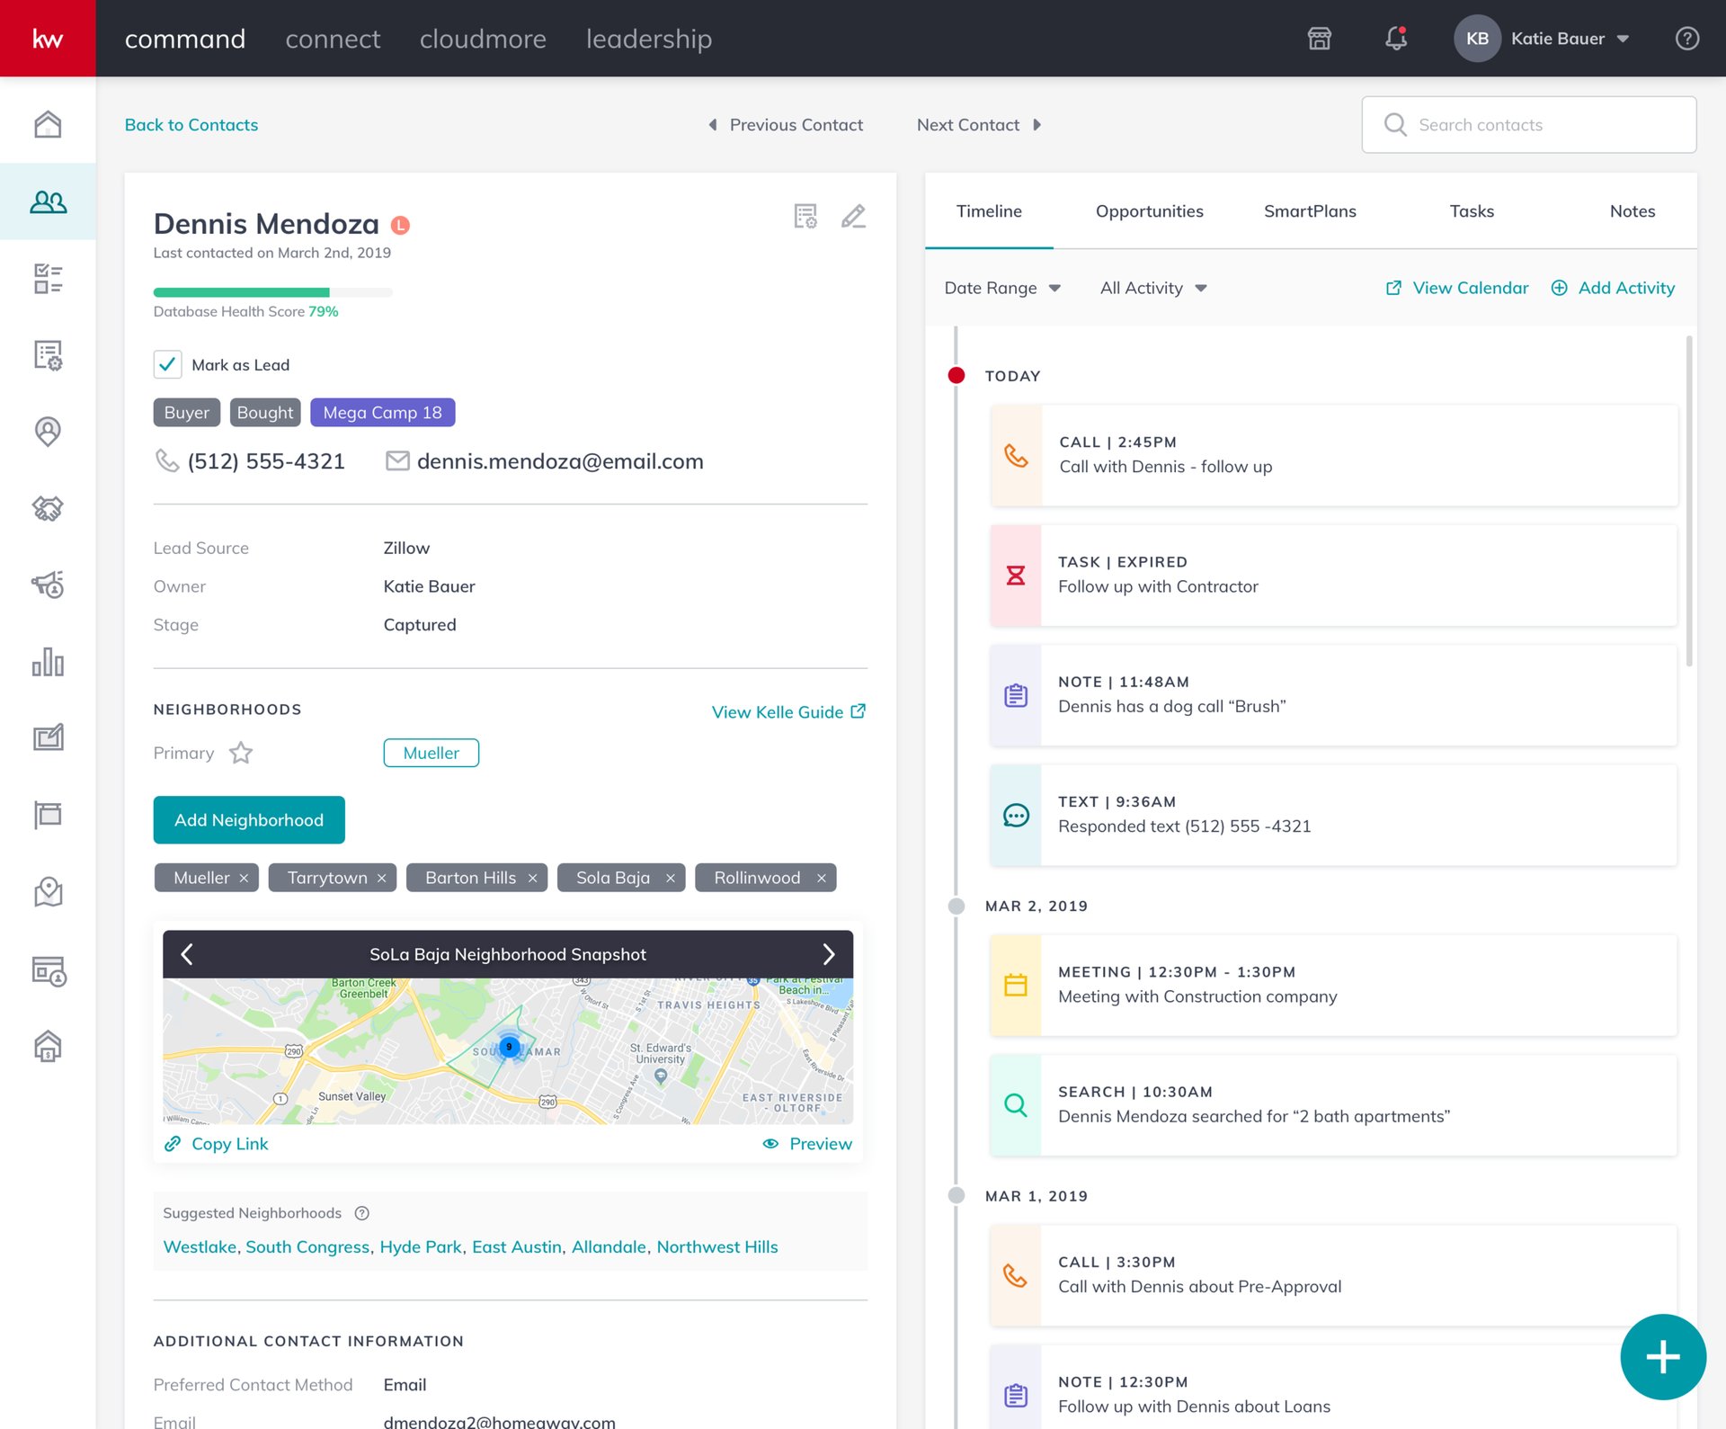Screen dimensions: 1726x1429
Task: Toggle the Primary neighborhood star
Action: pyautogui.click(x=241, y=753)
